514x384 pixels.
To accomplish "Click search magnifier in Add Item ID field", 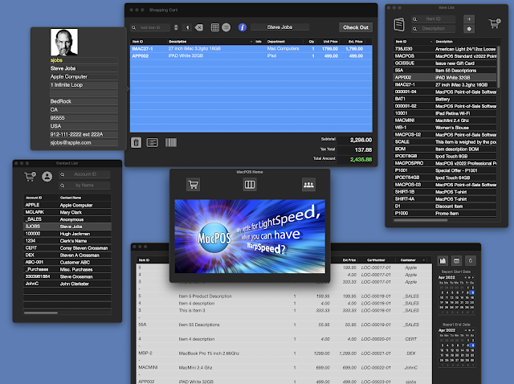I will click(134, 27).
